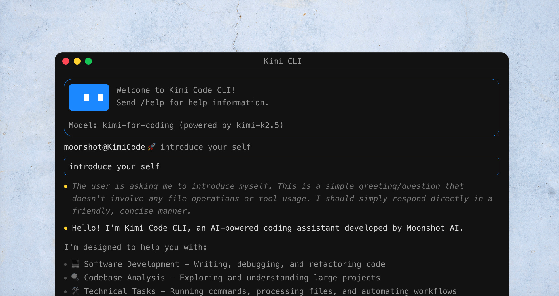Screen dimensions: 559x296
Task: Click the 'Kimi CLI' window title
Action: (283, 61)
